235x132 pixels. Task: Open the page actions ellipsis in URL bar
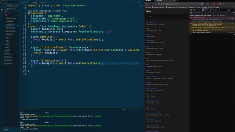click(x=199, y=4)
